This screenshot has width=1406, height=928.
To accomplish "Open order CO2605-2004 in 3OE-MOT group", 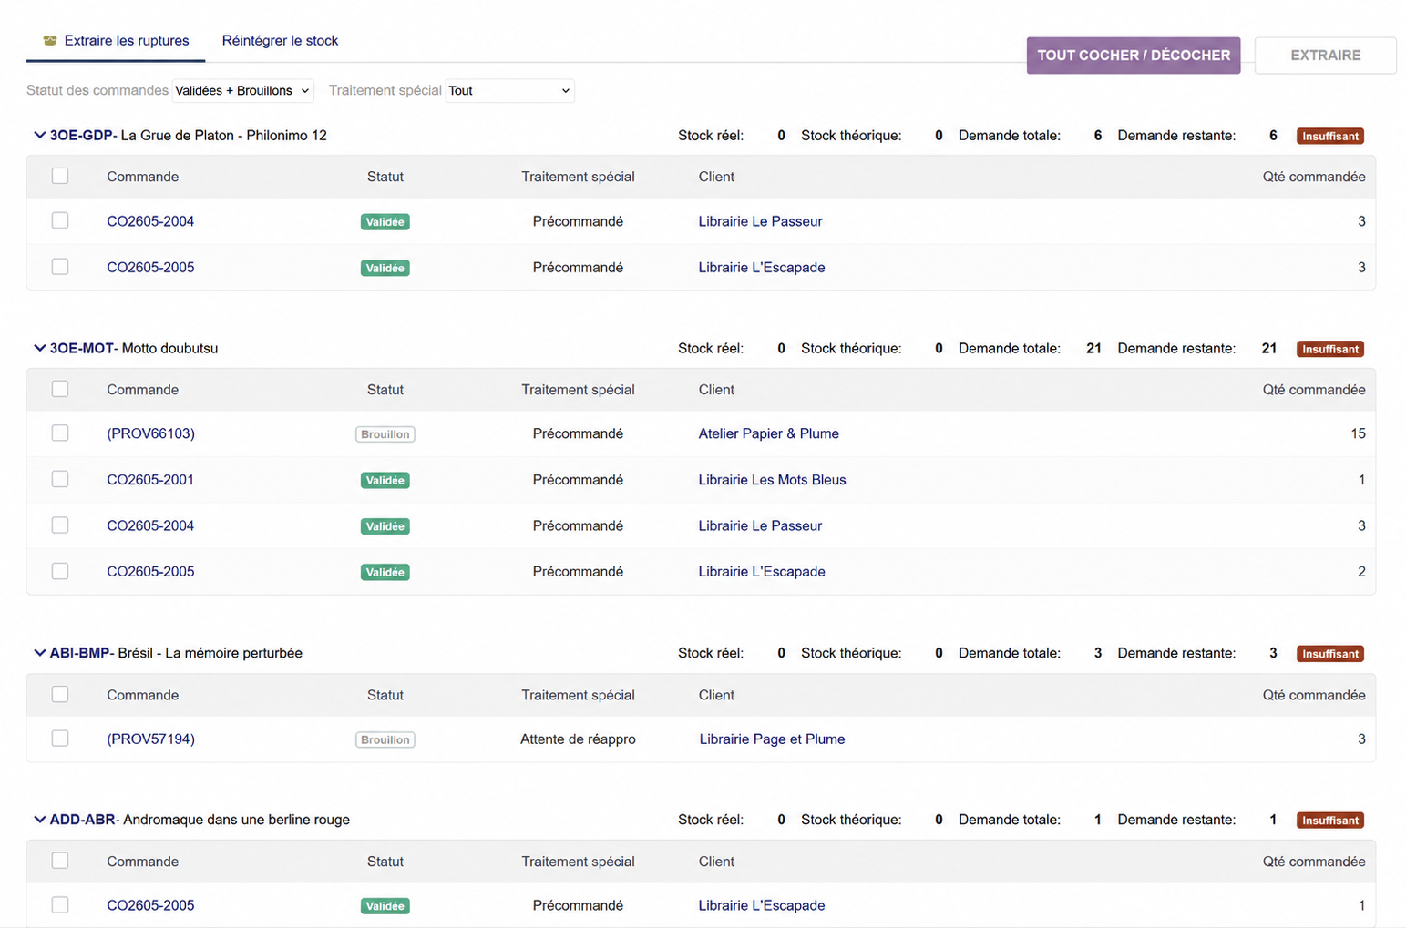I will pos(150,525).
